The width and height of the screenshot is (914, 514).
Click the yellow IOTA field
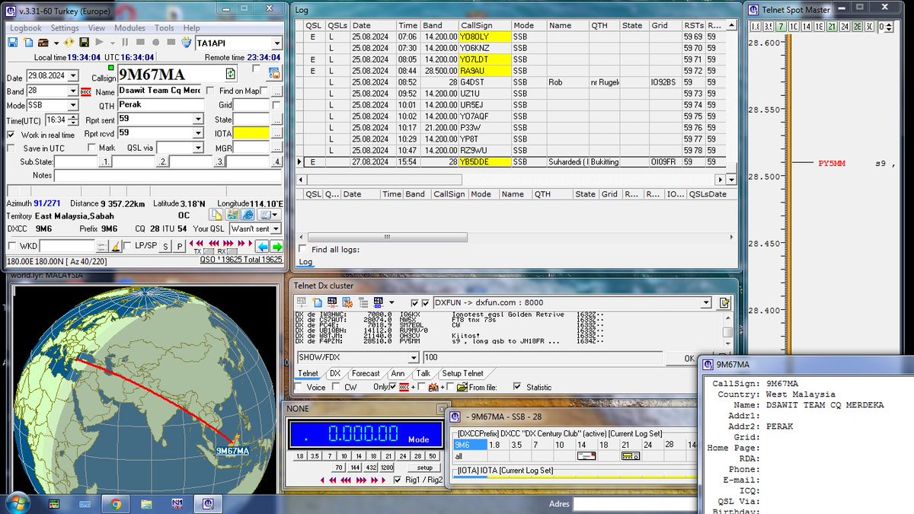pos(251,133)
